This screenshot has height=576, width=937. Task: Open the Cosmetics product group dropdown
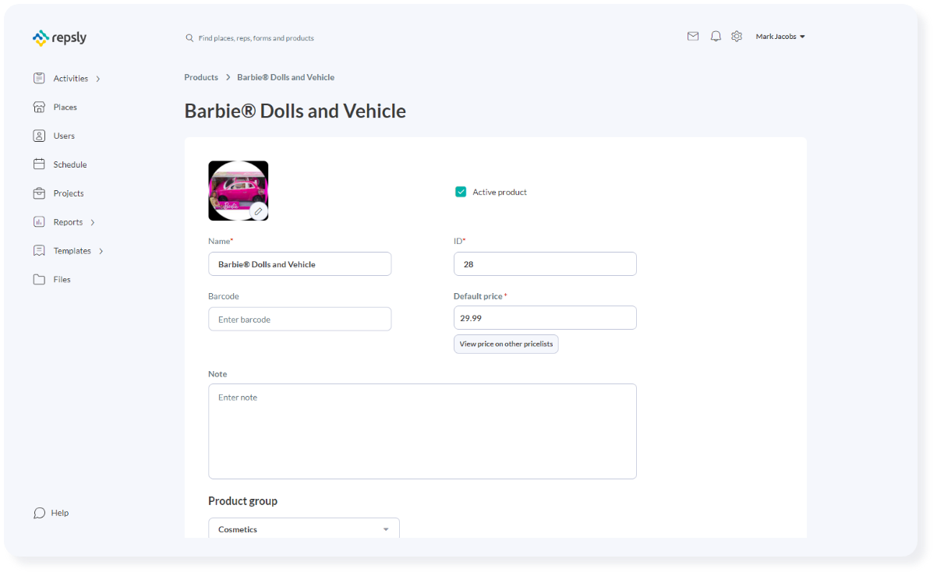(x=304, y=528)
